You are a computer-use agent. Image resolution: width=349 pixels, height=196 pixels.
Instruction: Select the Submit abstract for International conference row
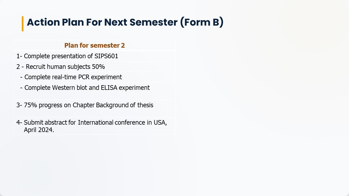point(95,126)
